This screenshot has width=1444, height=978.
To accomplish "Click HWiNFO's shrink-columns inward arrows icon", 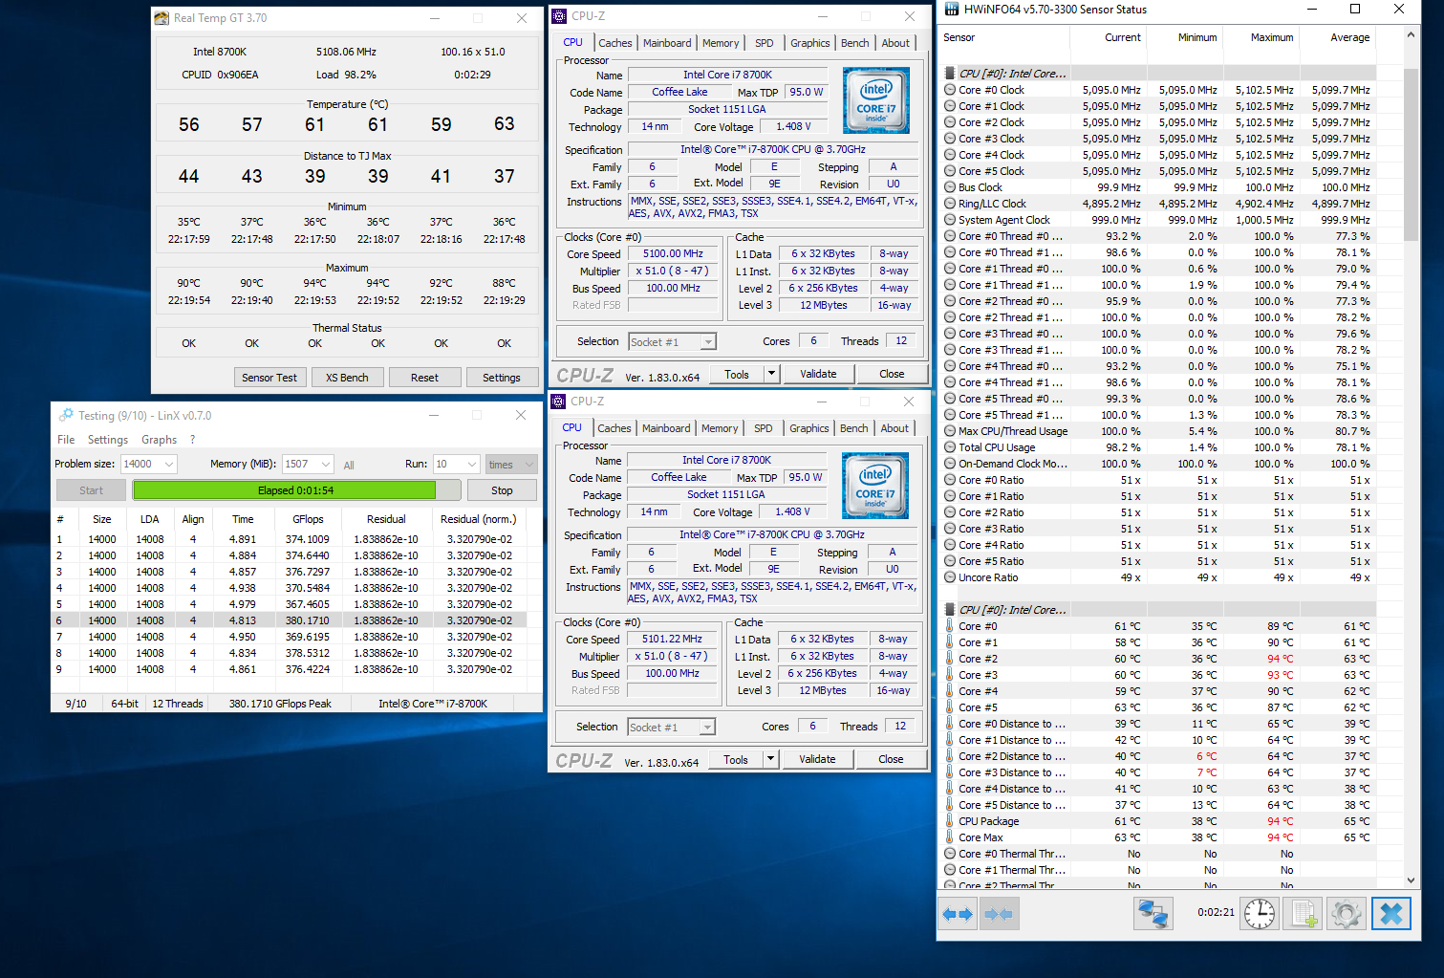I will pyautogui.click(x=999, y=914).
